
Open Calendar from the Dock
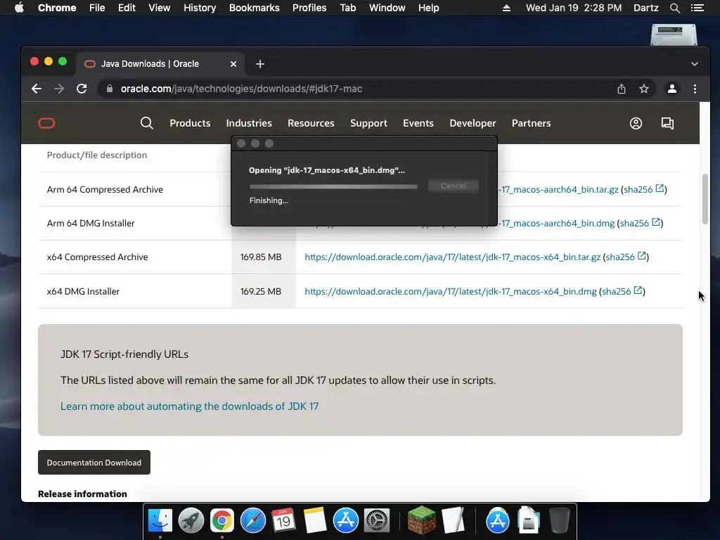coord(283,521)
